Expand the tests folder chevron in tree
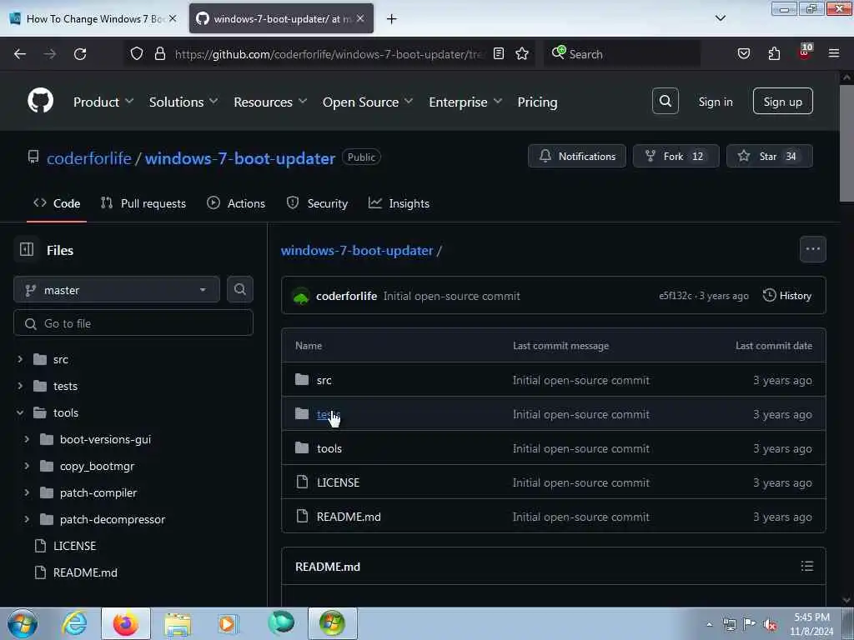This screenshot has width=854, height=640. click(20, 386)
